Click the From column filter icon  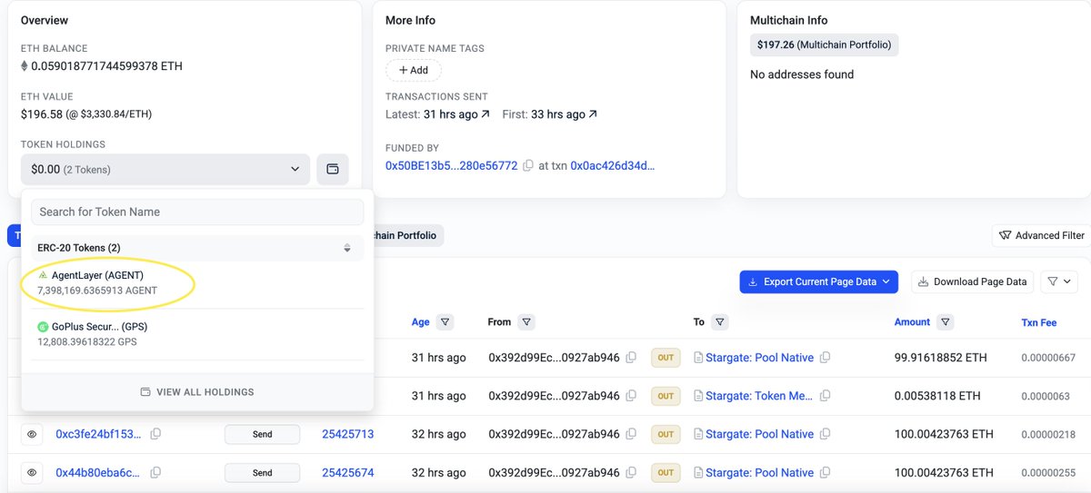tap(527, 321)
